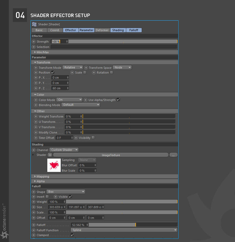Uncheck the Visible falloff checkbox
This screenshot has height=242, width=235.
70,196
